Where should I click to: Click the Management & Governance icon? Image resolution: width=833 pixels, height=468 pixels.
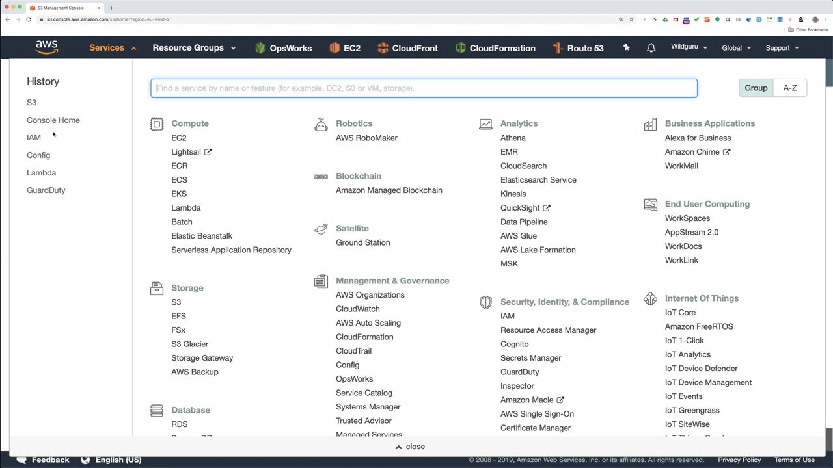click(x=321, y=281)
